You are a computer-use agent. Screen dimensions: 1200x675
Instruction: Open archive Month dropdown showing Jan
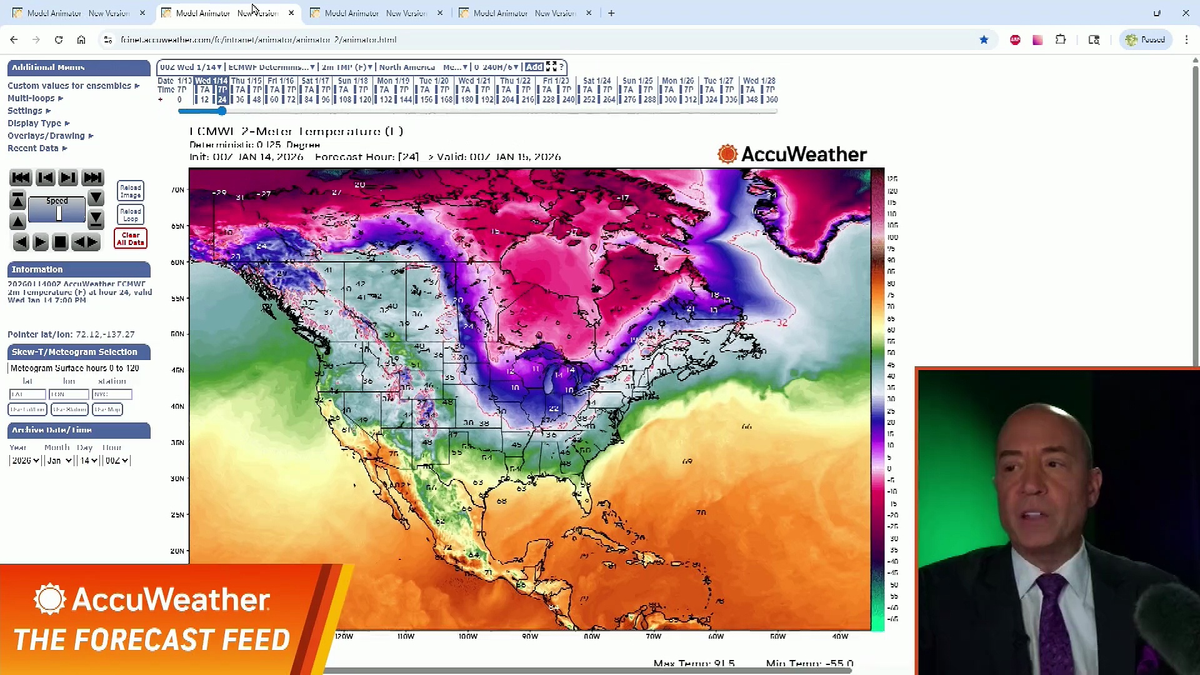(x=59, y=461)
